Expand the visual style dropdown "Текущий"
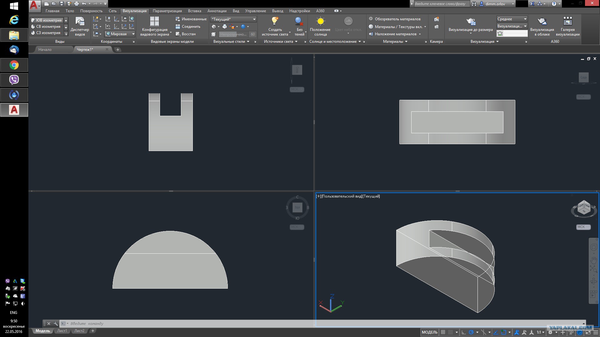This screenshot has width=600, height=337. click(x=254, y=19)
